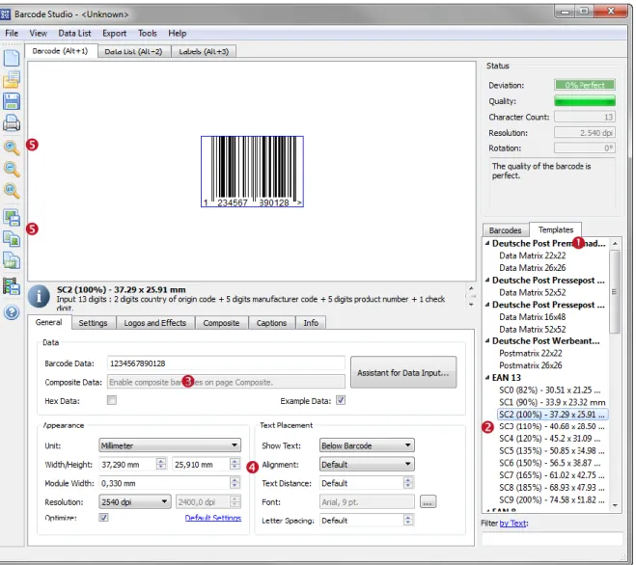This screenshot has width=636, height=565.
Task: Click the Barcode Studio title bar icon
Action: tap(5, 14)
